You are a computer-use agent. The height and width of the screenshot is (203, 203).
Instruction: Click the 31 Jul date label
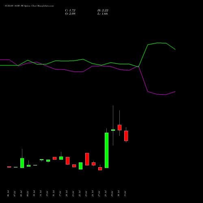click(x=125, y=194)
